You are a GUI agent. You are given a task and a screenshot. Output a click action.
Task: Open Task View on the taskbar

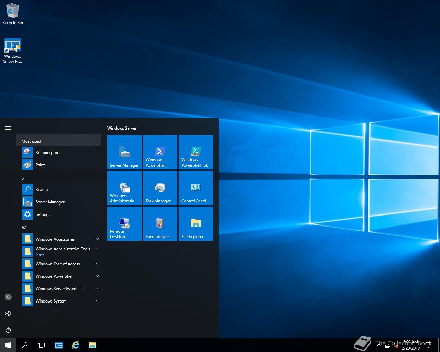(41, 345)
